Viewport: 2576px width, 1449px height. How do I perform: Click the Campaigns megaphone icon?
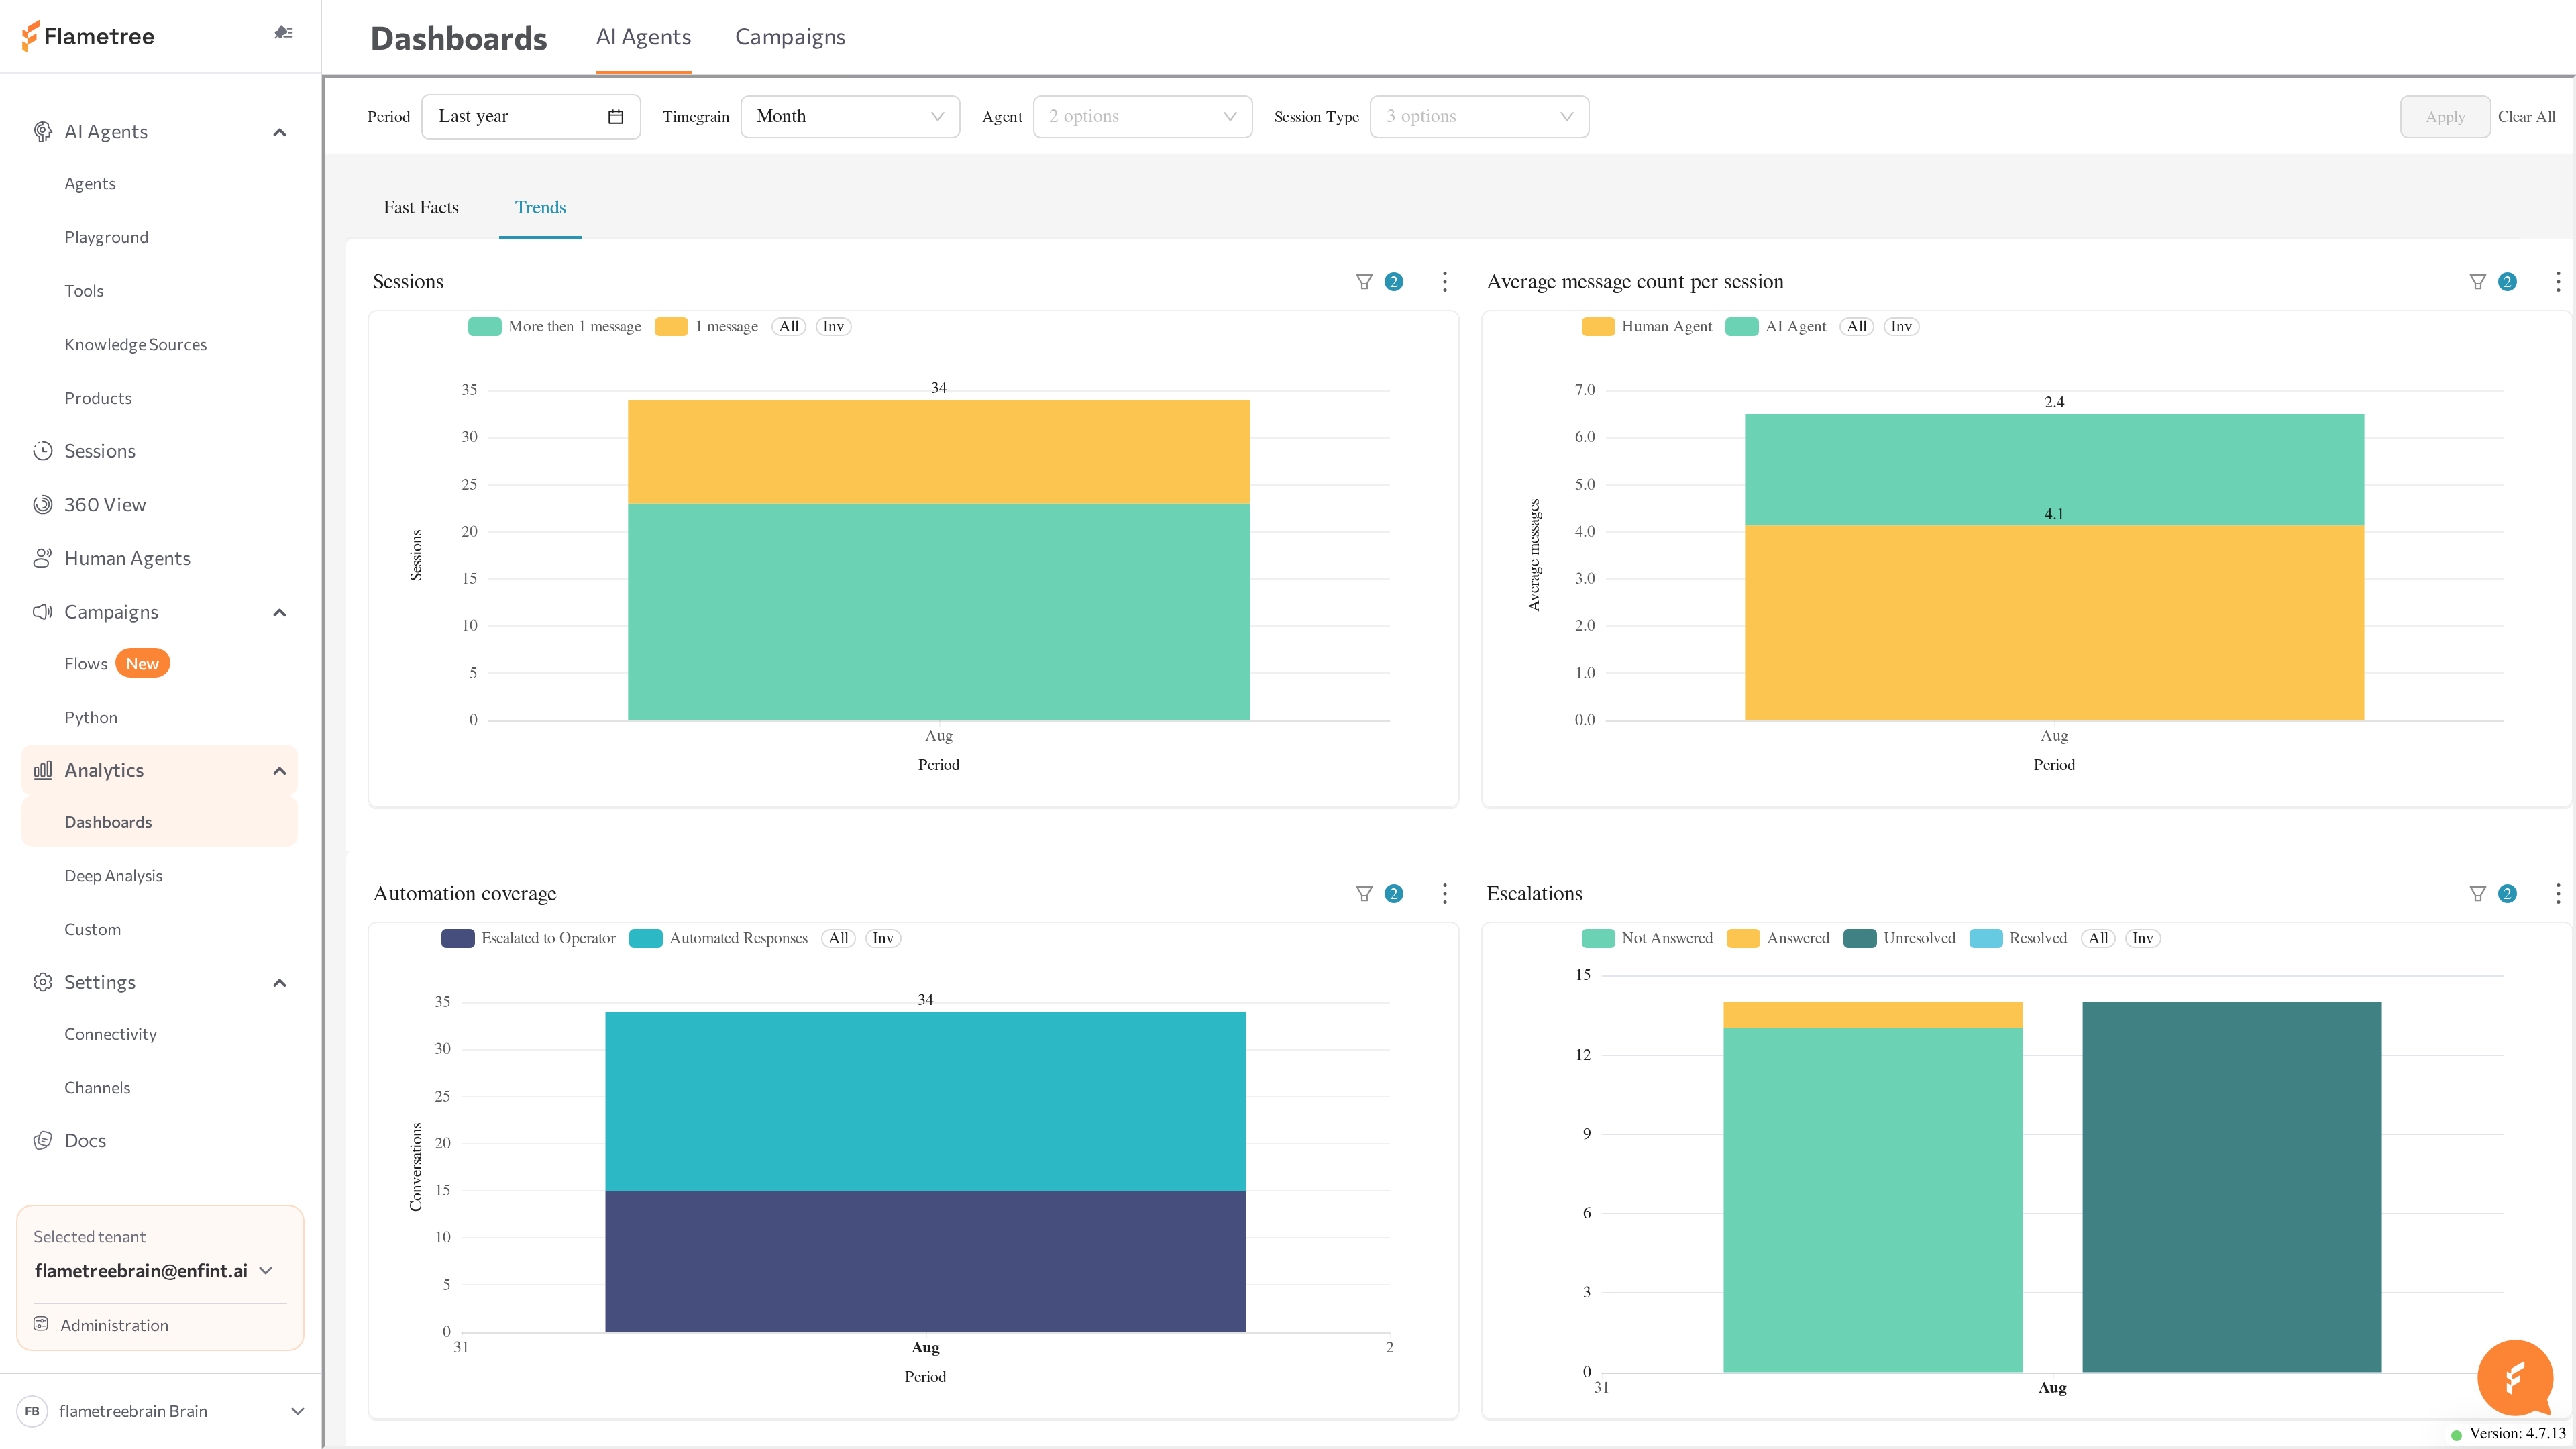click(x=42, y=612)
